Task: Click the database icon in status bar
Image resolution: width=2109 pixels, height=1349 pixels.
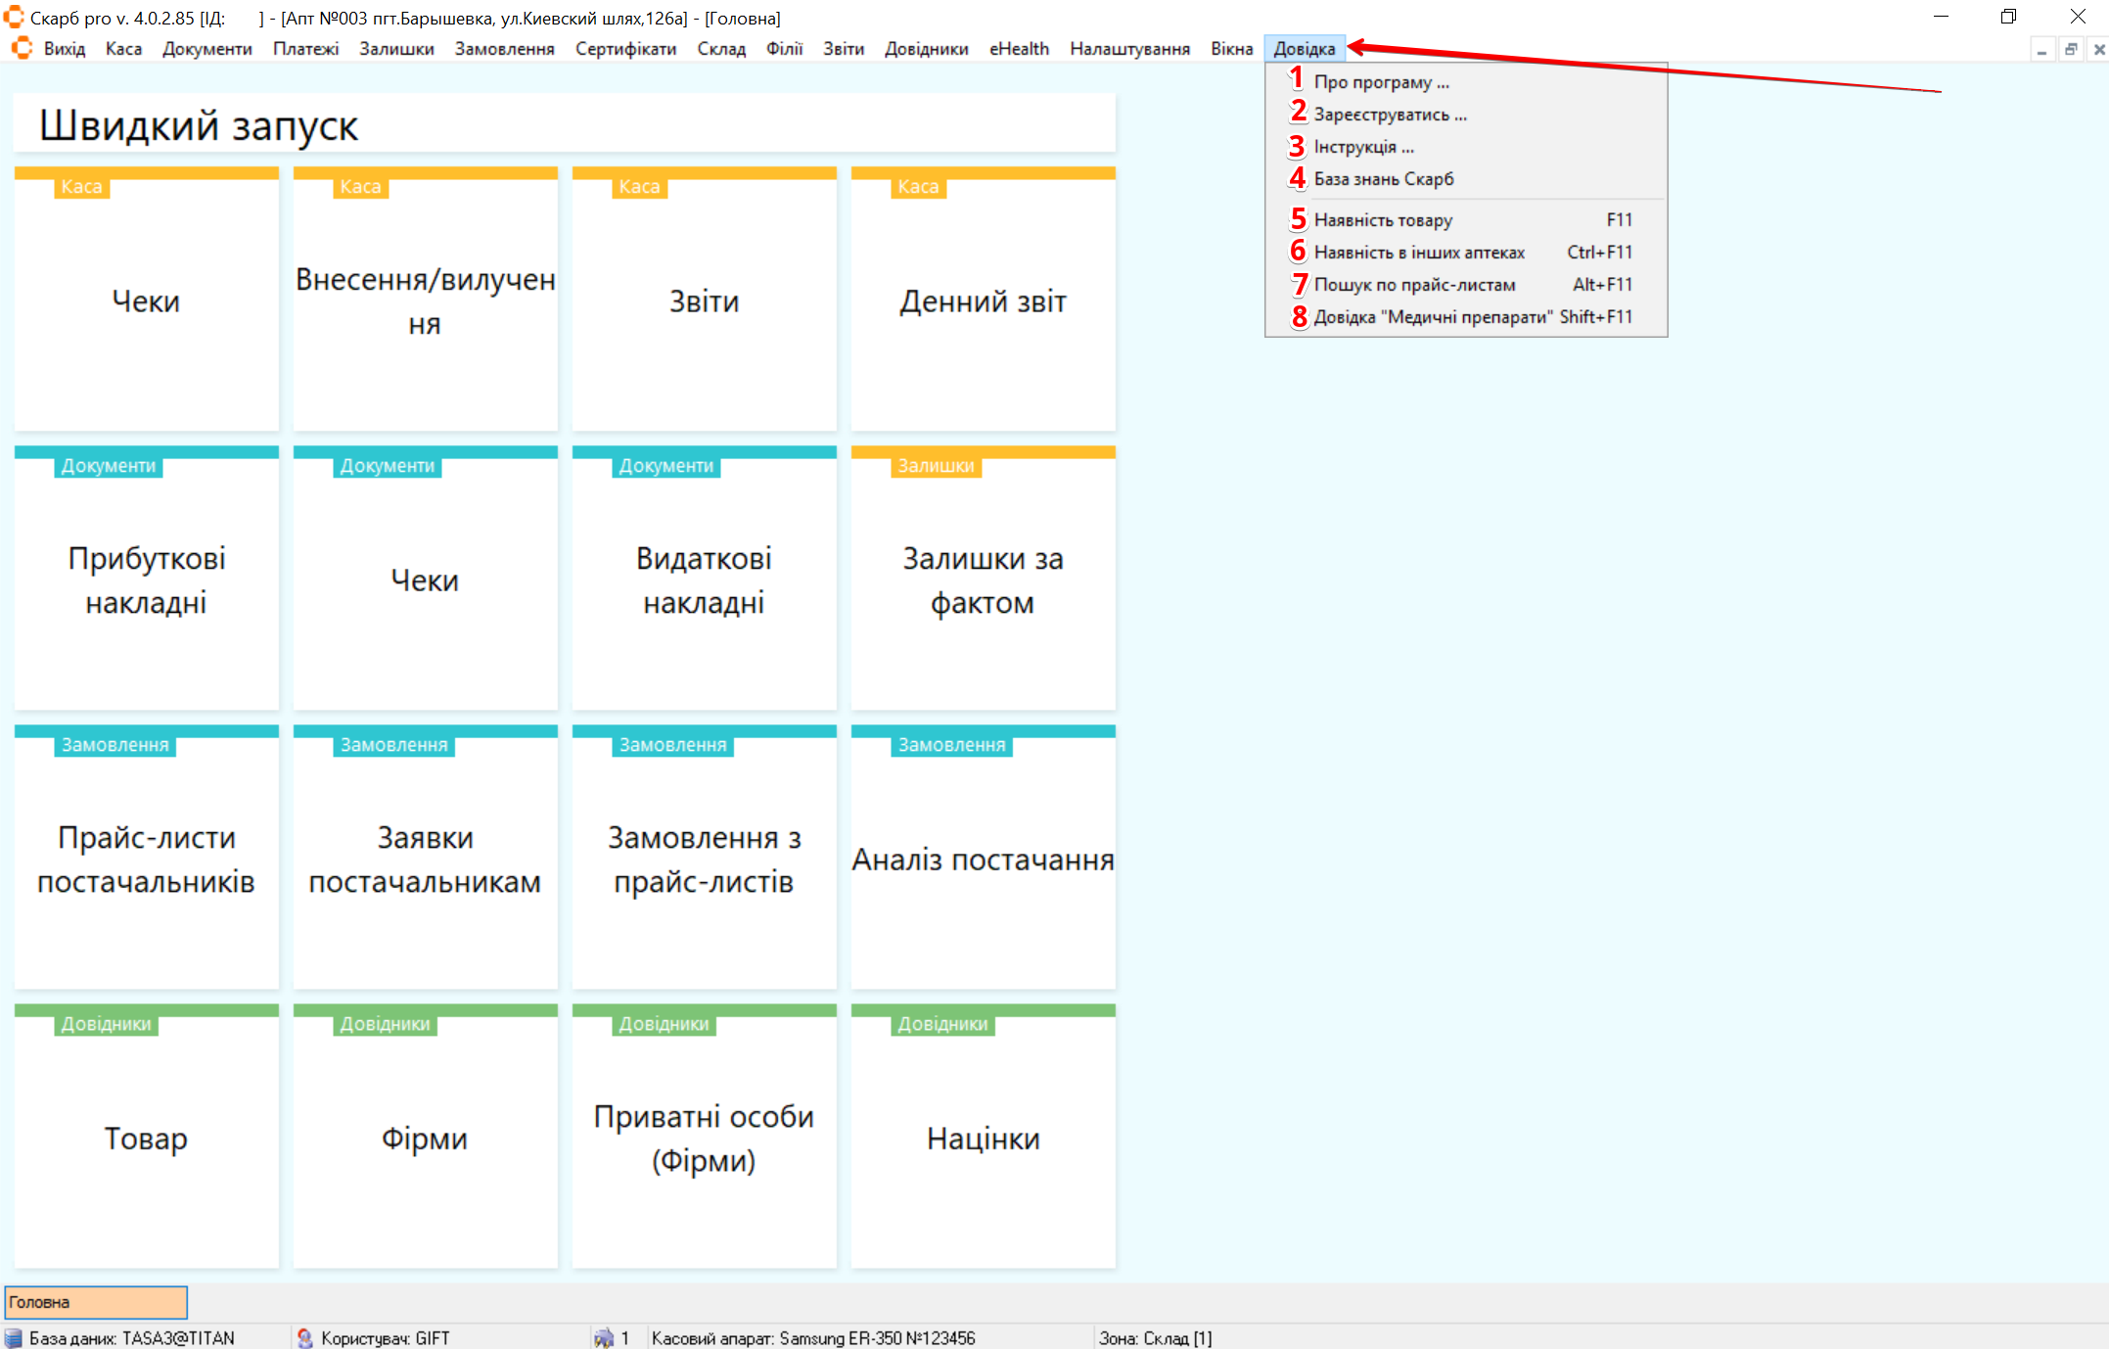Action: tap(14, 1338)
